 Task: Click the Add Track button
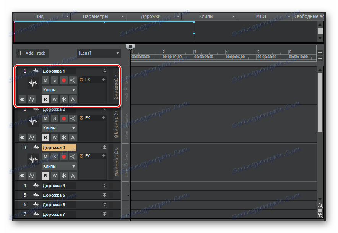tap(32, 53)
